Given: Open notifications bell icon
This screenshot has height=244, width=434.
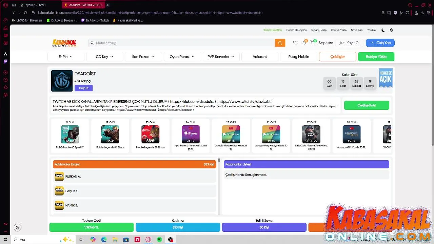Looking at the screenshot, I should coord(304,43).
